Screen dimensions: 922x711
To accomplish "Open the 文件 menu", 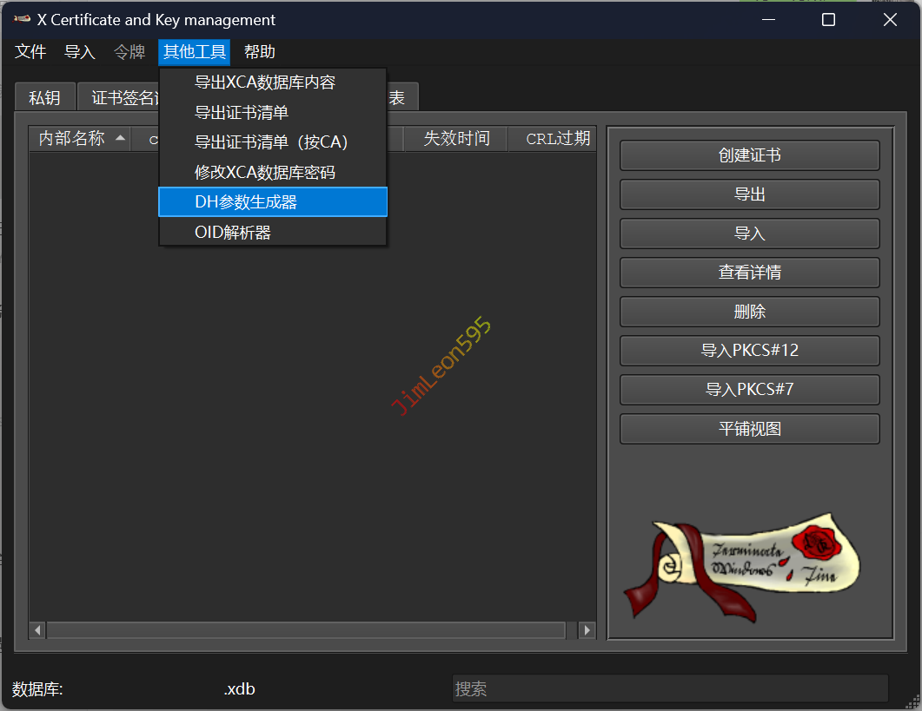I will point(30,52).
